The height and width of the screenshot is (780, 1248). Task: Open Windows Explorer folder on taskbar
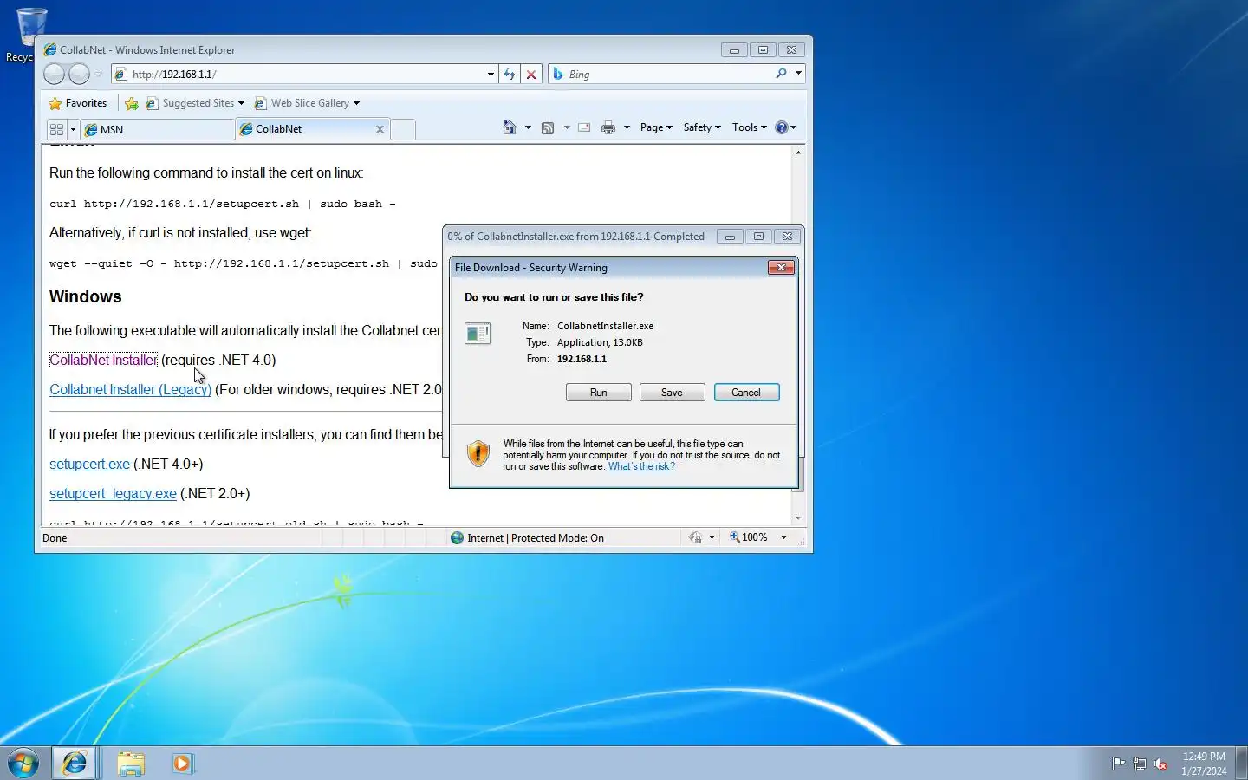coord(131,764)
